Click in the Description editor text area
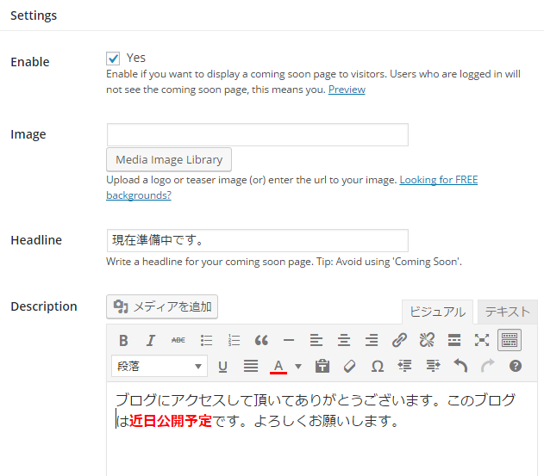The height and width of the screenshot is (476, 544). [x=322, y=429]
